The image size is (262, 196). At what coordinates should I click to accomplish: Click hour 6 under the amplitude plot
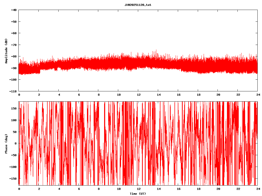(79, 95)
